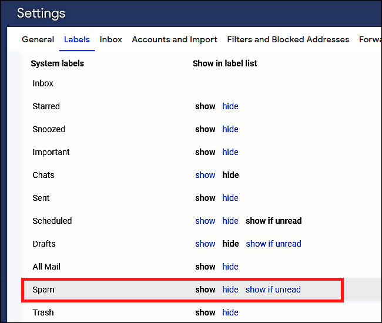382x323 pixels.
Task: Click the Show in label list heading
Action: pyautogui.click(x=224, y=63)
